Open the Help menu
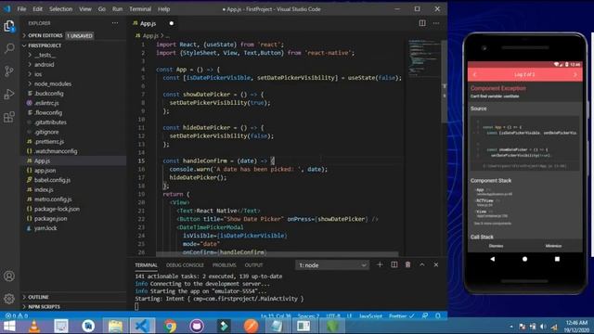The image size is (594, 334). coord(163,9)
